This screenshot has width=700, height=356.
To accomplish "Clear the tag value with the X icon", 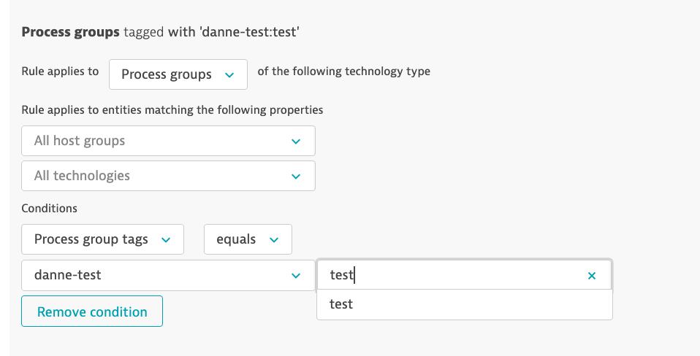I will coord(592,276).
